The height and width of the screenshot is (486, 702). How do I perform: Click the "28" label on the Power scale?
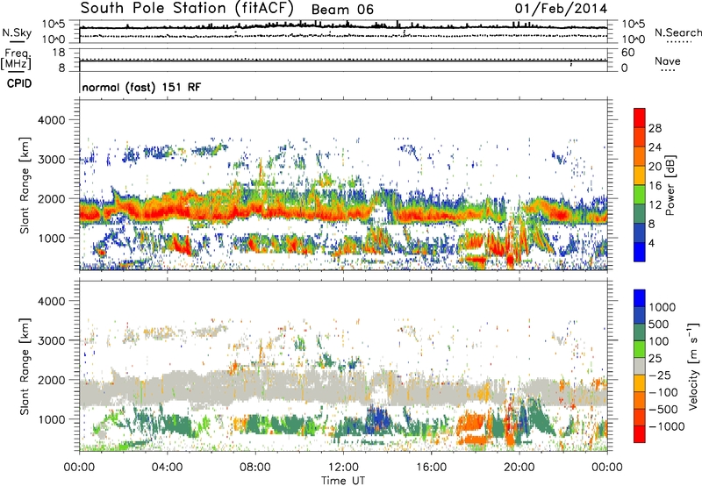(655, 128)
